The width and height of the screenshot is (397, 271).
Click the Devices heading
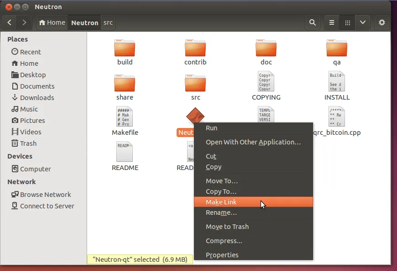(x=20, y=156)
